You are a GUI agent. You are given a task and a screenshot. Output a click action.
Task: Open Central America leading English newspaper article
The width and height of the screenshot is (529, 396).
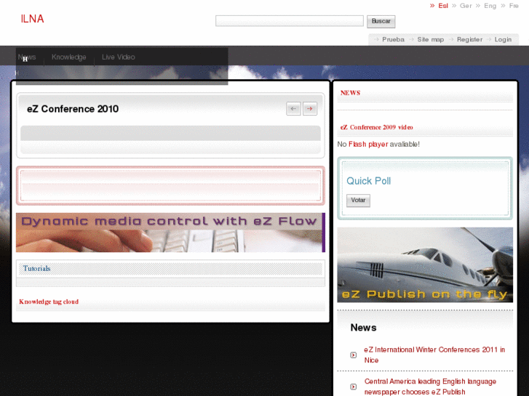coord(431,387)
